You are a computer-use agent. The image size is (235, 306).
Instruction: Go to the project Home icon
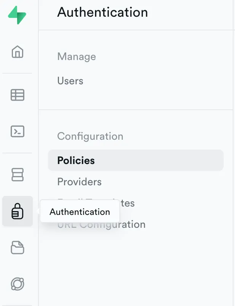point(17,52)
